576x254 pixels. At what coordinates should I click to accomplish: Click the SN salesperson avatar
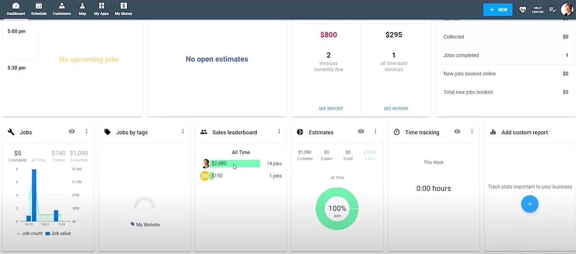coord(204,176)
